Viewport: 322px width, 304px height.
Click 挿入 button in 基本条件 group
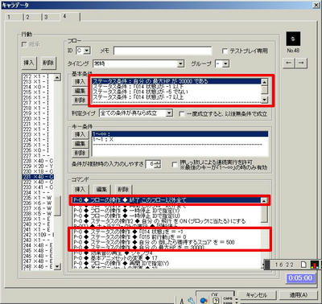click(80, 81)
